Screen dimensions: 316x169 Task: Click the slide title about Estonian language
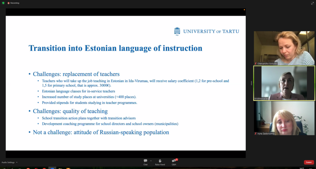[x=115, y=48]
